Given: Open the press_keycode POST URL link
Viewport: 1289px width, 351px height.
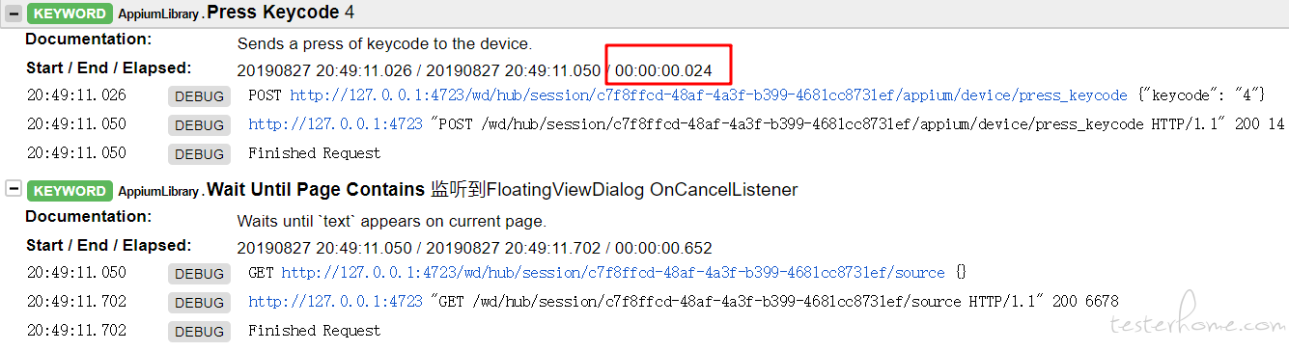Looking at the screenshot, I should (x=709, y=95).
